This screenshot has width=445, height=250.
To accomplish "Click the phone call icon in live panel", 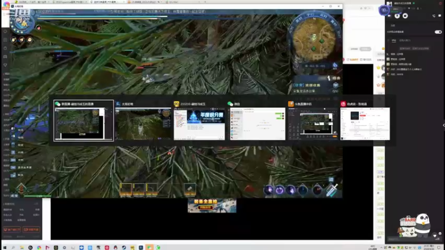I will click(x=434, y=16).
